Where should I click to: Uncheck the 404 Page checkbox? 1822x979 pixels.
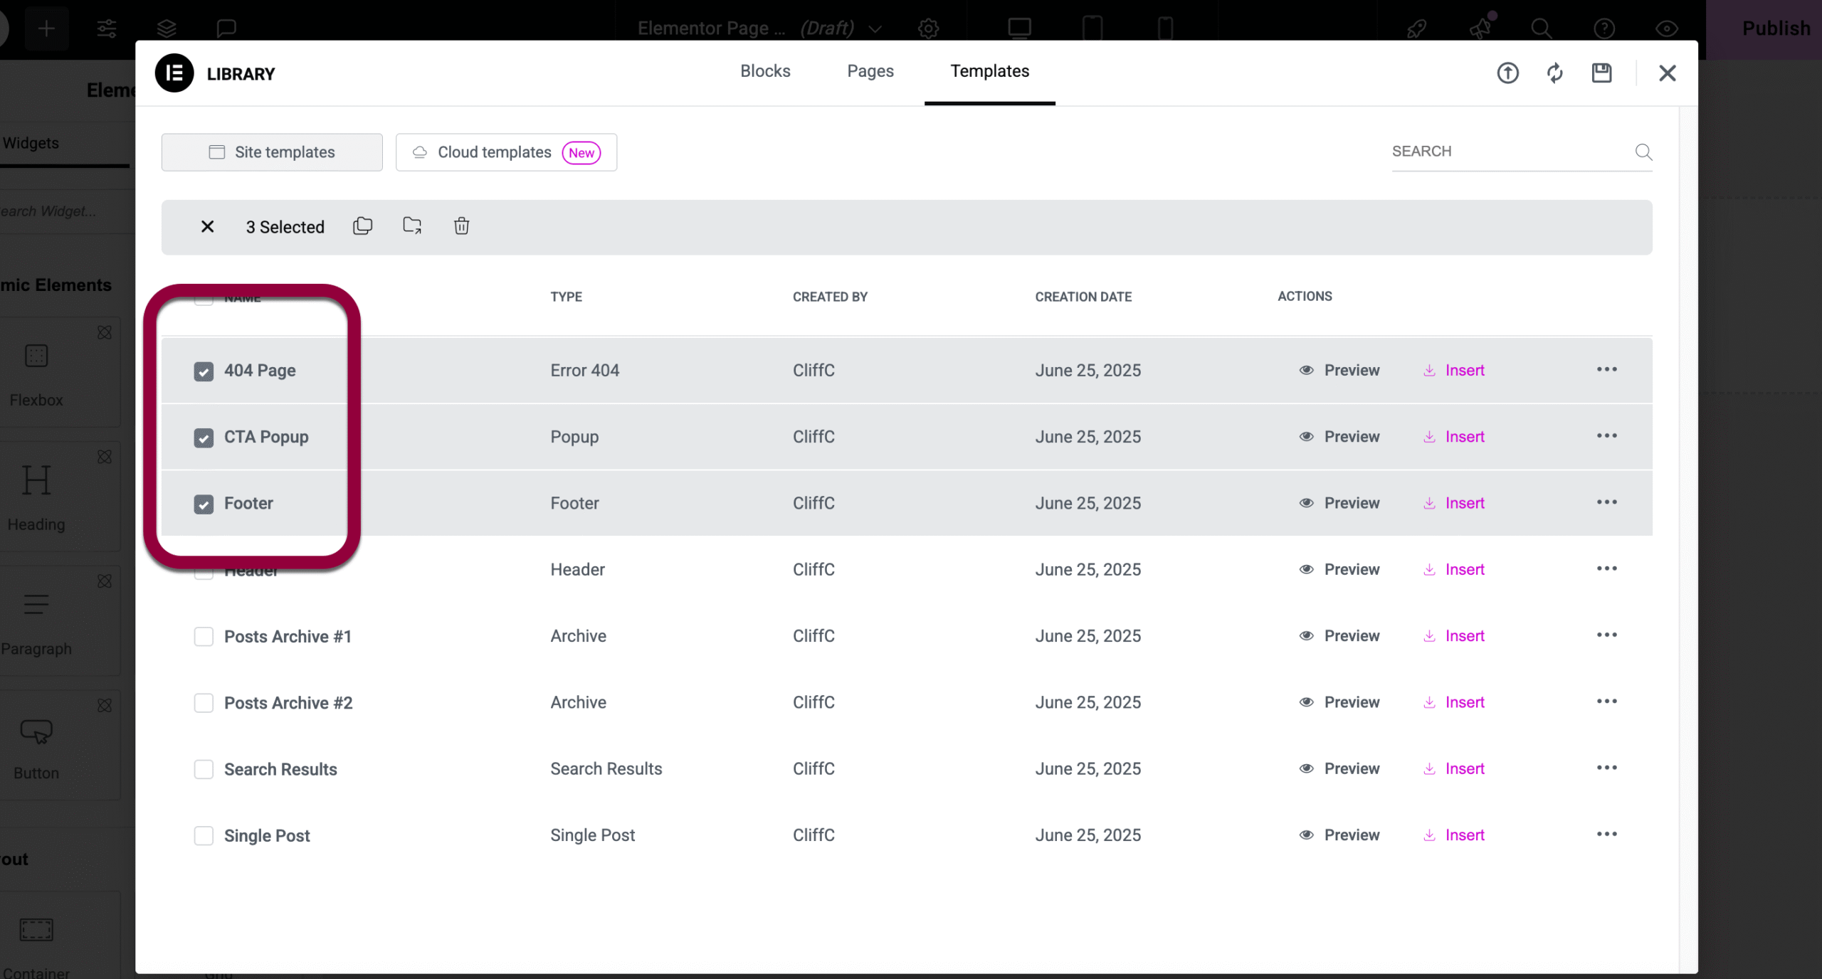(204, 371)
